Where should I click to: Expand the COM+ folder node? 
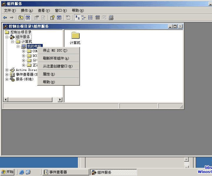click(24, 51)
